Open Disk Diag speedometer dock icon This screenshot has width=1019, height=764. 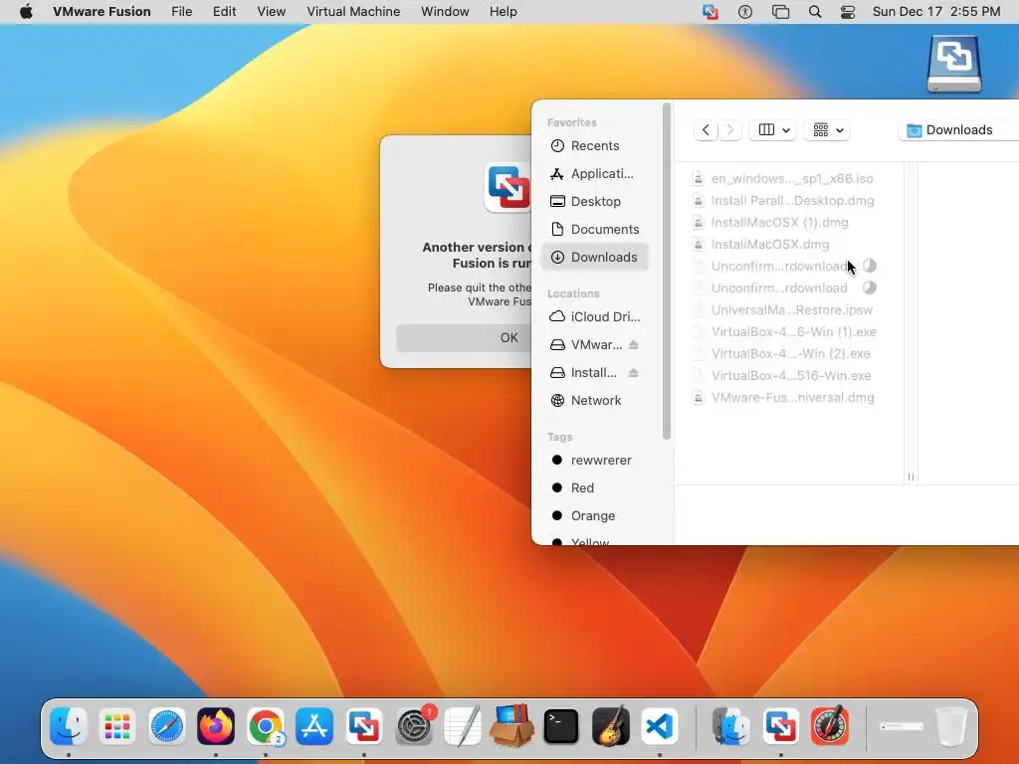[830, 725]
